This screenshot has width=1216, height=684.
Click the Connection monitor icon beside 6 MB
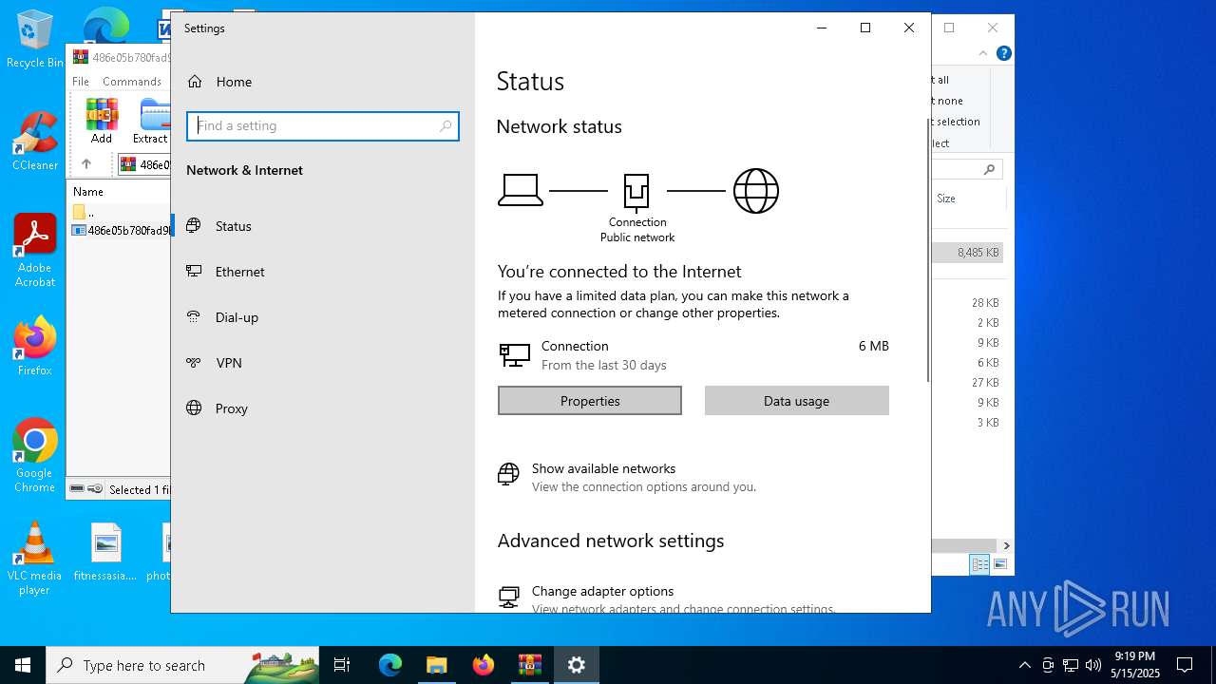pos(514,355)
